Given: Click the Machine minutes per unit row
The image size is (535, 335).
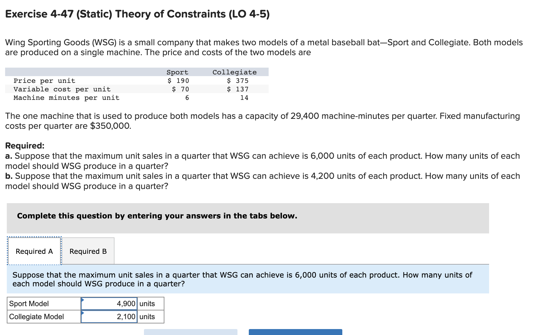Looking at the screenshot, I should 67,98.
